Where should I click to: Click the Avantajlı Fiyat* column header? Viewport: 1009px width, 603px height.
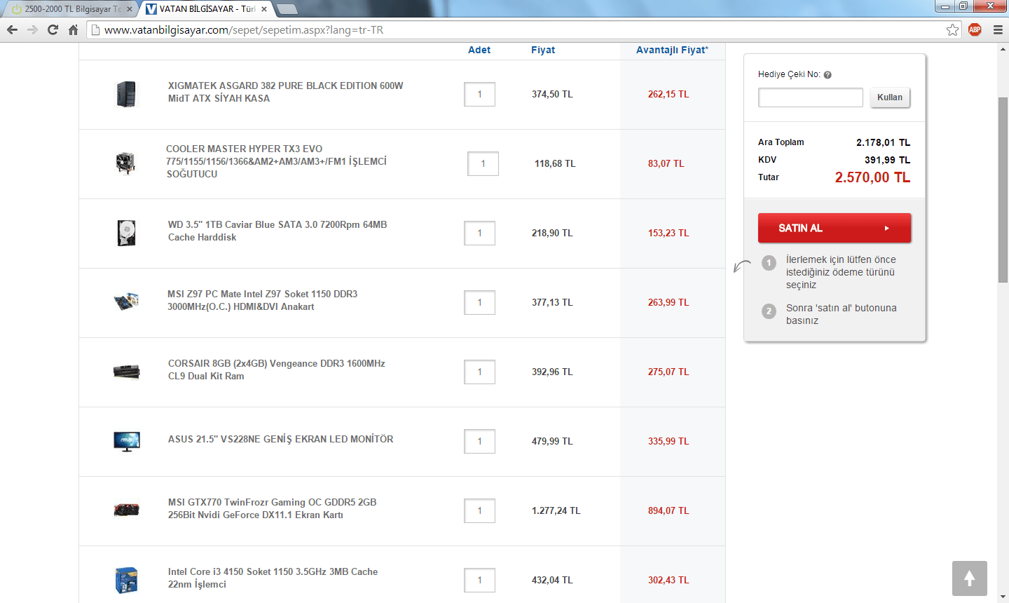[x=672, y=50]
